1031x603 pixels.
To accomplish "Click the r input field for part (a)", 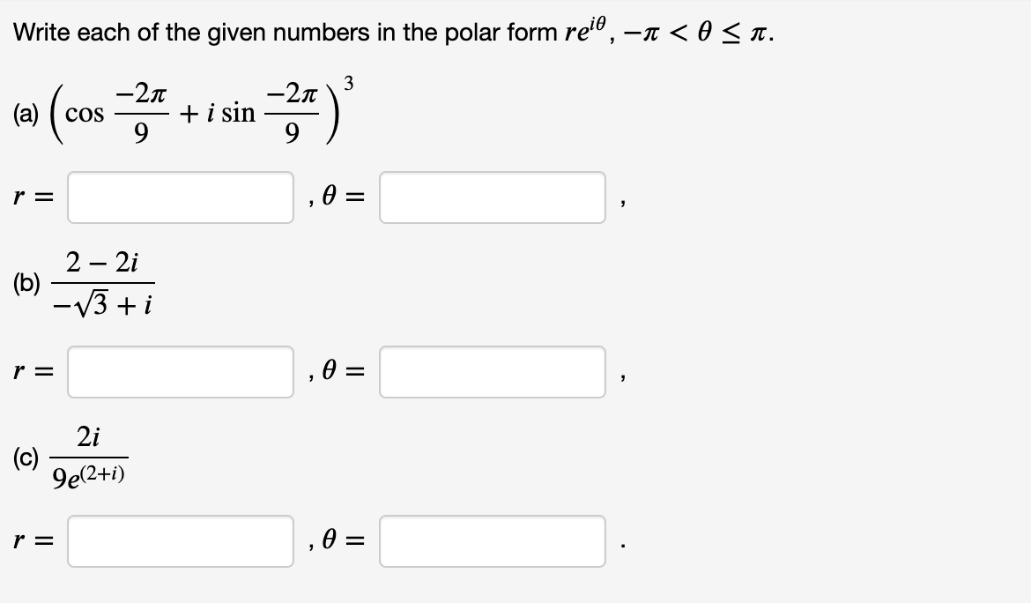I will [x=179, y=197].
